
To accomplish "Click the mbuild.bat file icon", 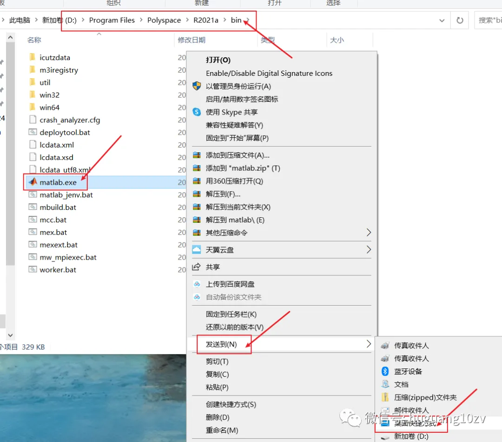I will pos(33,207).
